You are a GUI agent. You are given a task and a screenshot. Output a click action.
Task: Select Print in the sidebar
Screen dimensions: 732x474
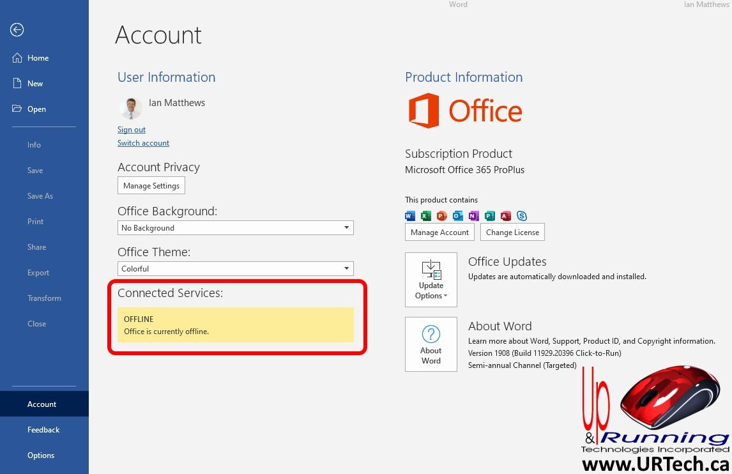(x=44, y=222)
